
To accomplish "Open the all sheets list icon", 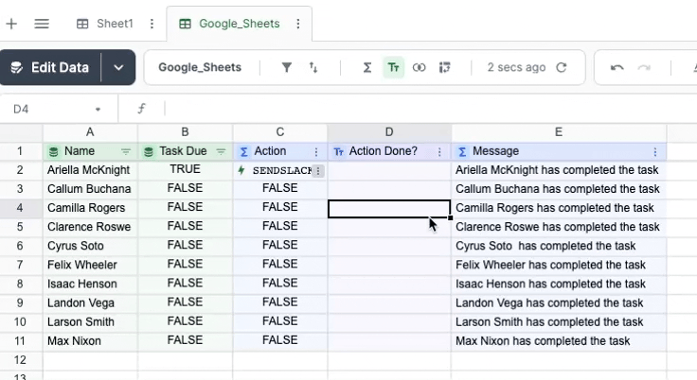I will point(42,24).
